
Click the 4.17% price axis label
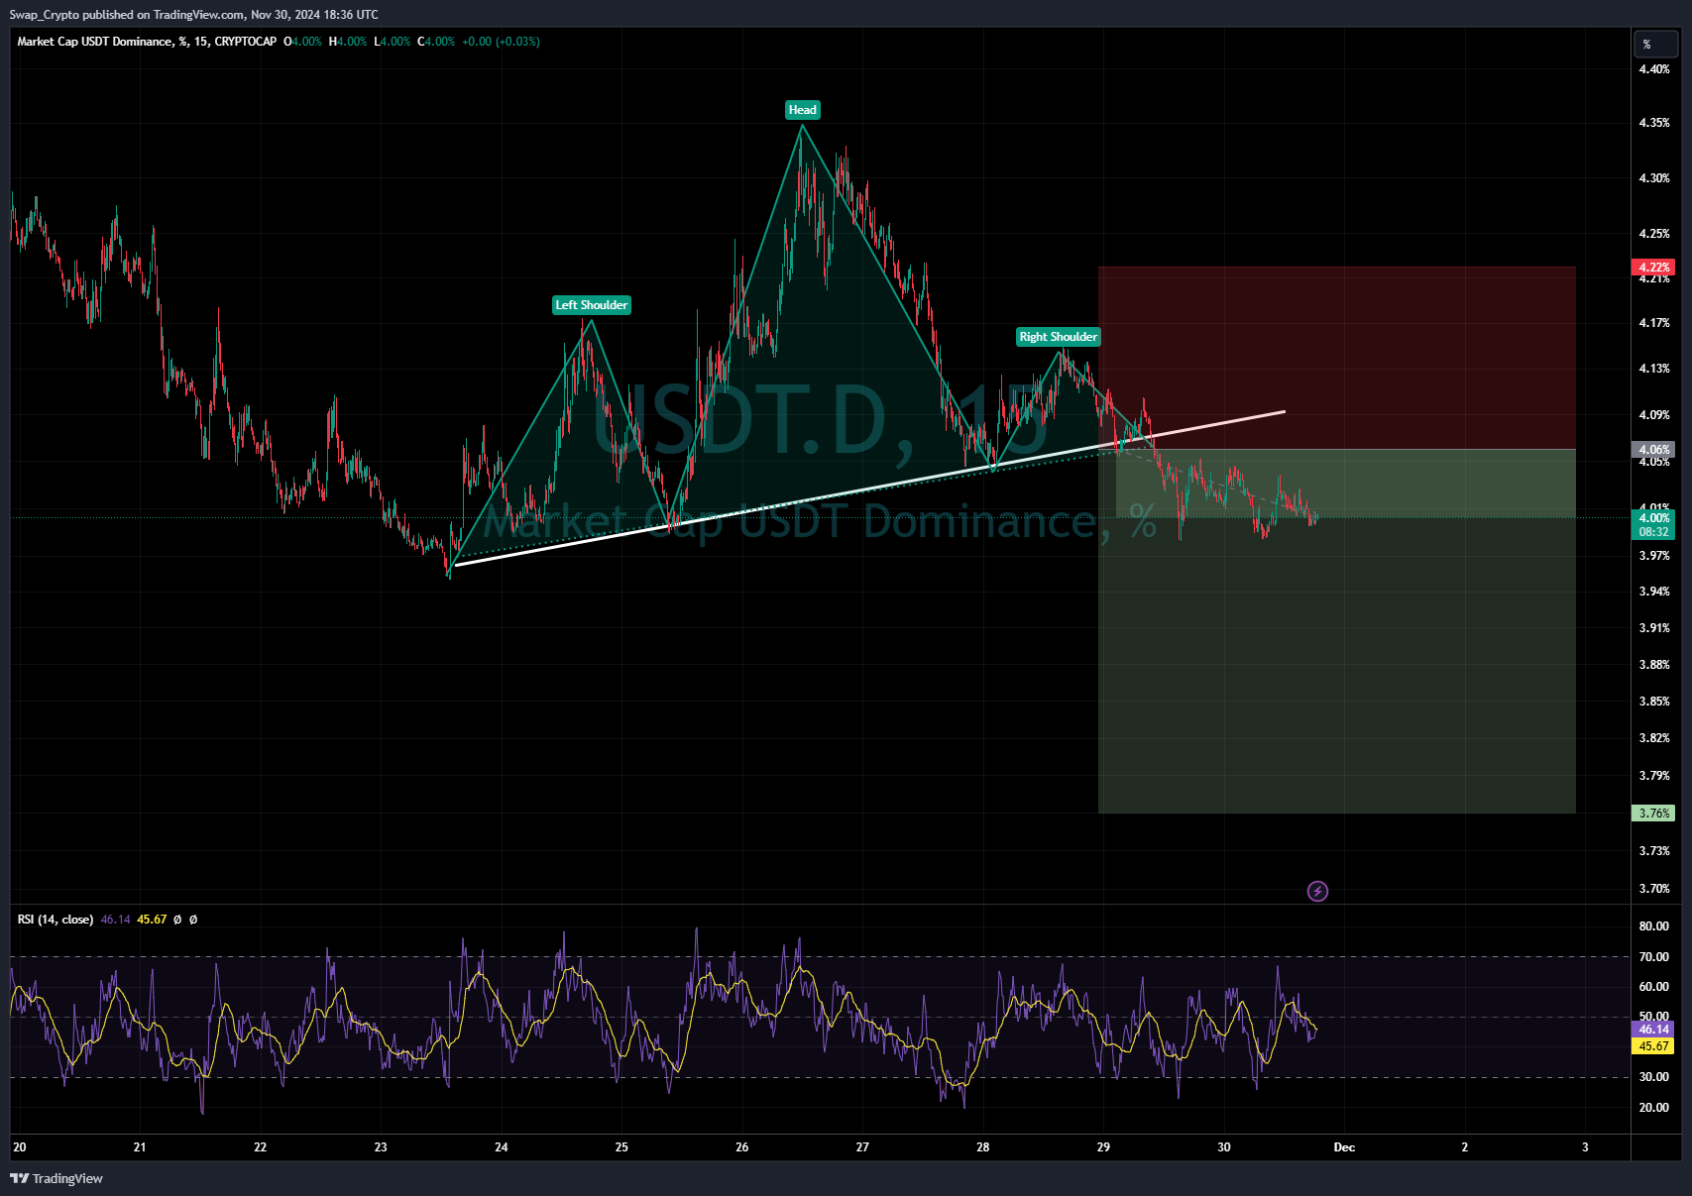tap(1654, 323)
